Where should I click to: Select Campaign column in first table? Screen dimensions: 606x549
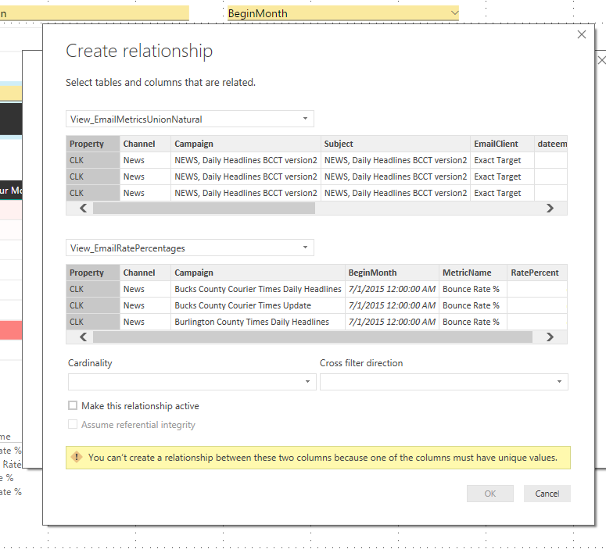click(246, 144)
